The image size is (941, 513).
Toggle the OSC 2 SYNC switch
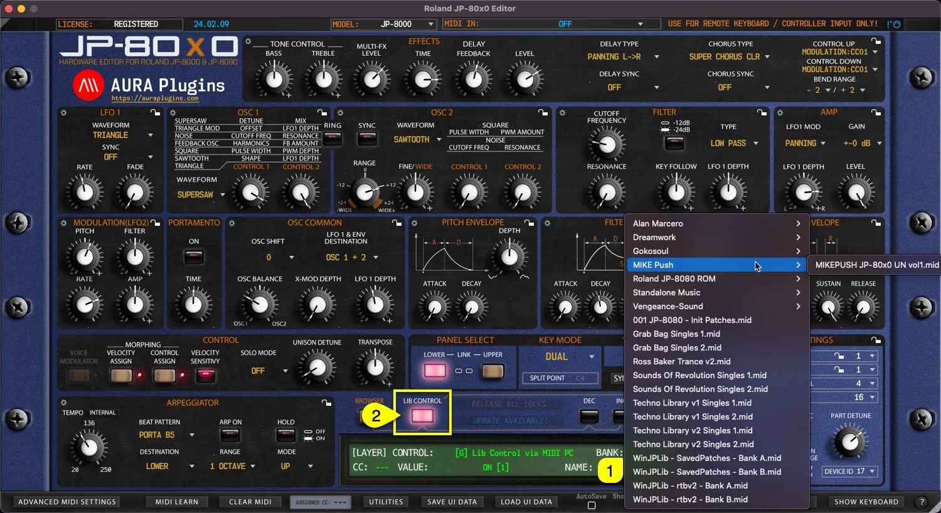(367, 139)
